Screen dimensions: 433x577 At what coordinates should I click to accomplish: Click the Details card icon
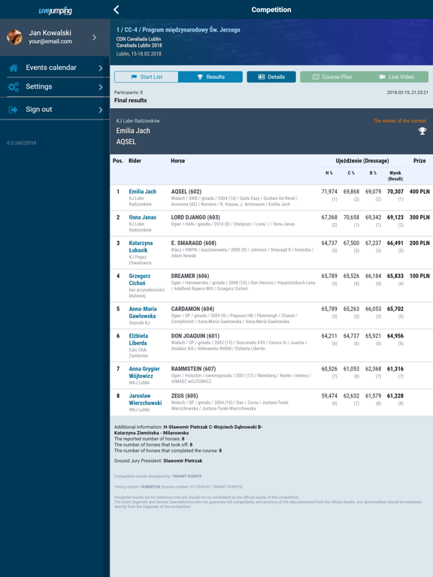point(262,77)
